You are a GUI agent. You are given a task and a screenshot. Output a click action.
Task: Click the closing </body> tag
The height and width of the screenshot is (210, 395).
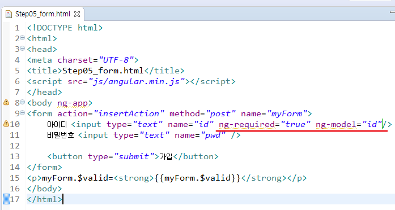click(44, 189)
